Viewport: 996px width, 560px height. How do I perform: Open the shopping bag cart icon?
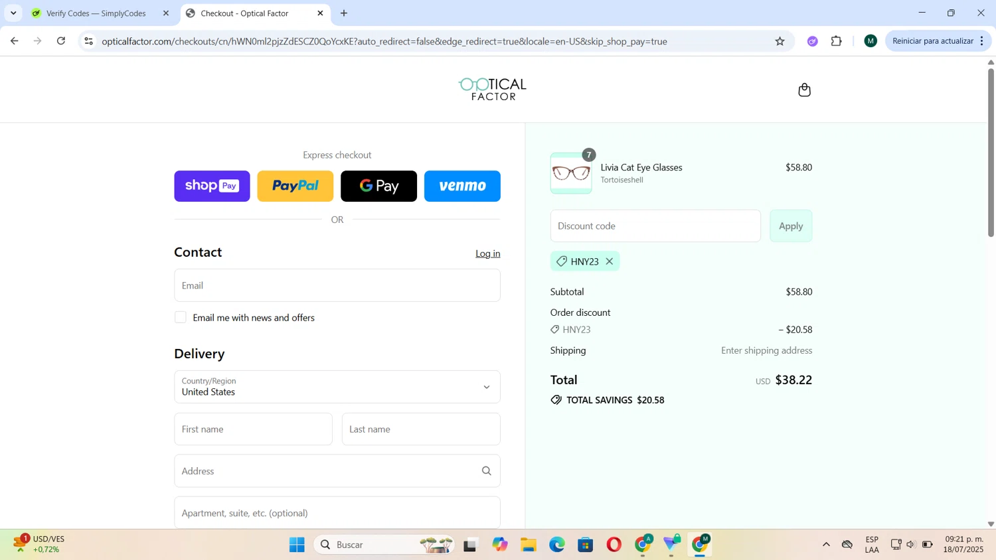[804, 90]
